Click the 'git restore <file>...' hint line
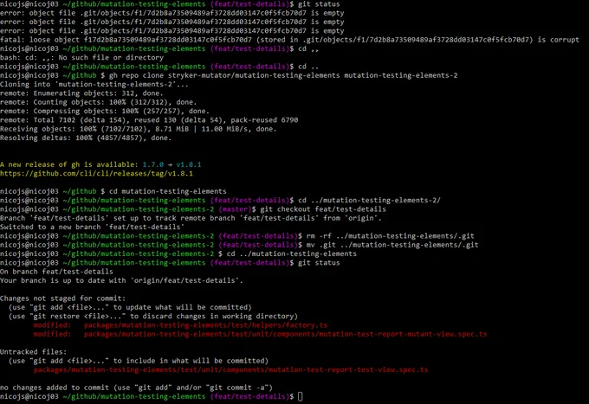The image size is (589, 404). [x=153, y=317]
